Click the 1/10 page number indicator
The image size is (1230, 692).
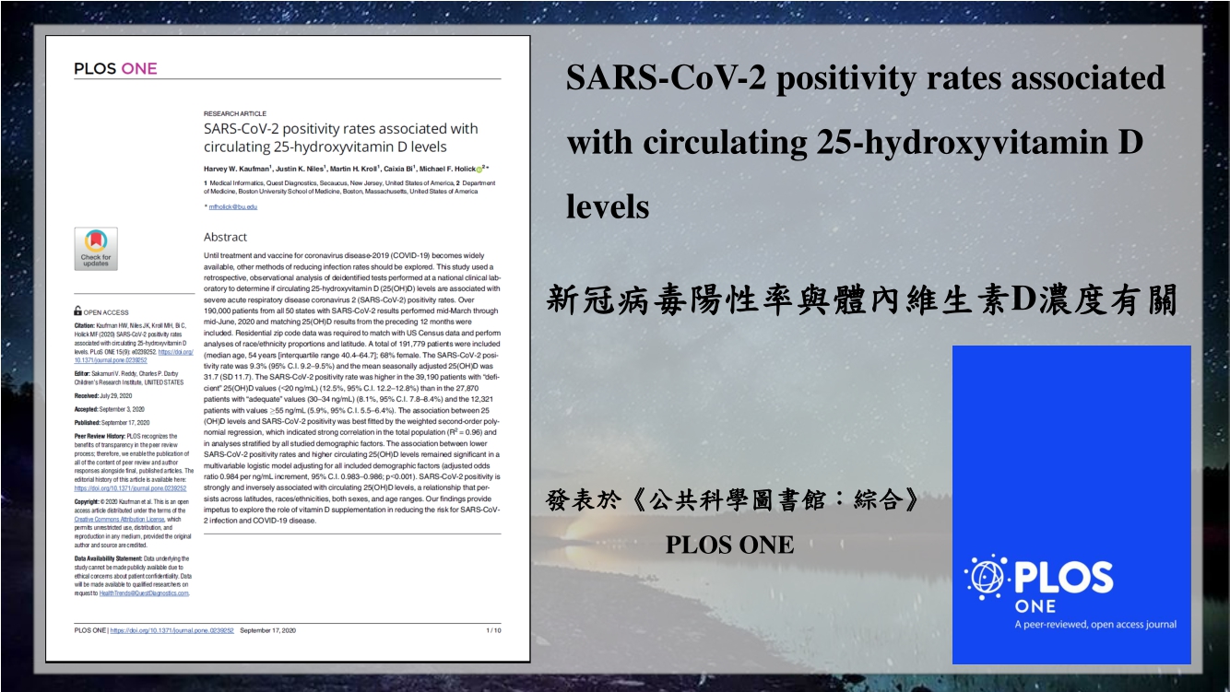[493, 630]
